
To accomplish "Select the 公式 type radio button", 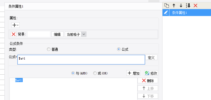I will (119, 50).
